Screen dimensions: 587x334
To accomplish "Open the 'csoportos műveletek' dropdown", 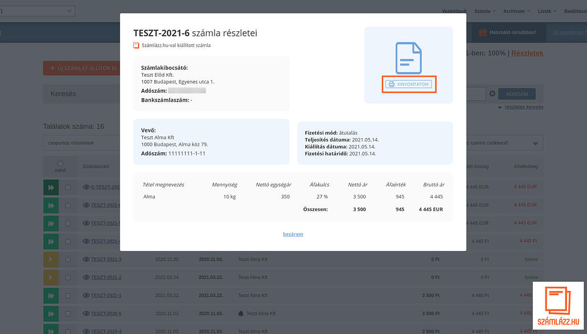I will [81, 143].
